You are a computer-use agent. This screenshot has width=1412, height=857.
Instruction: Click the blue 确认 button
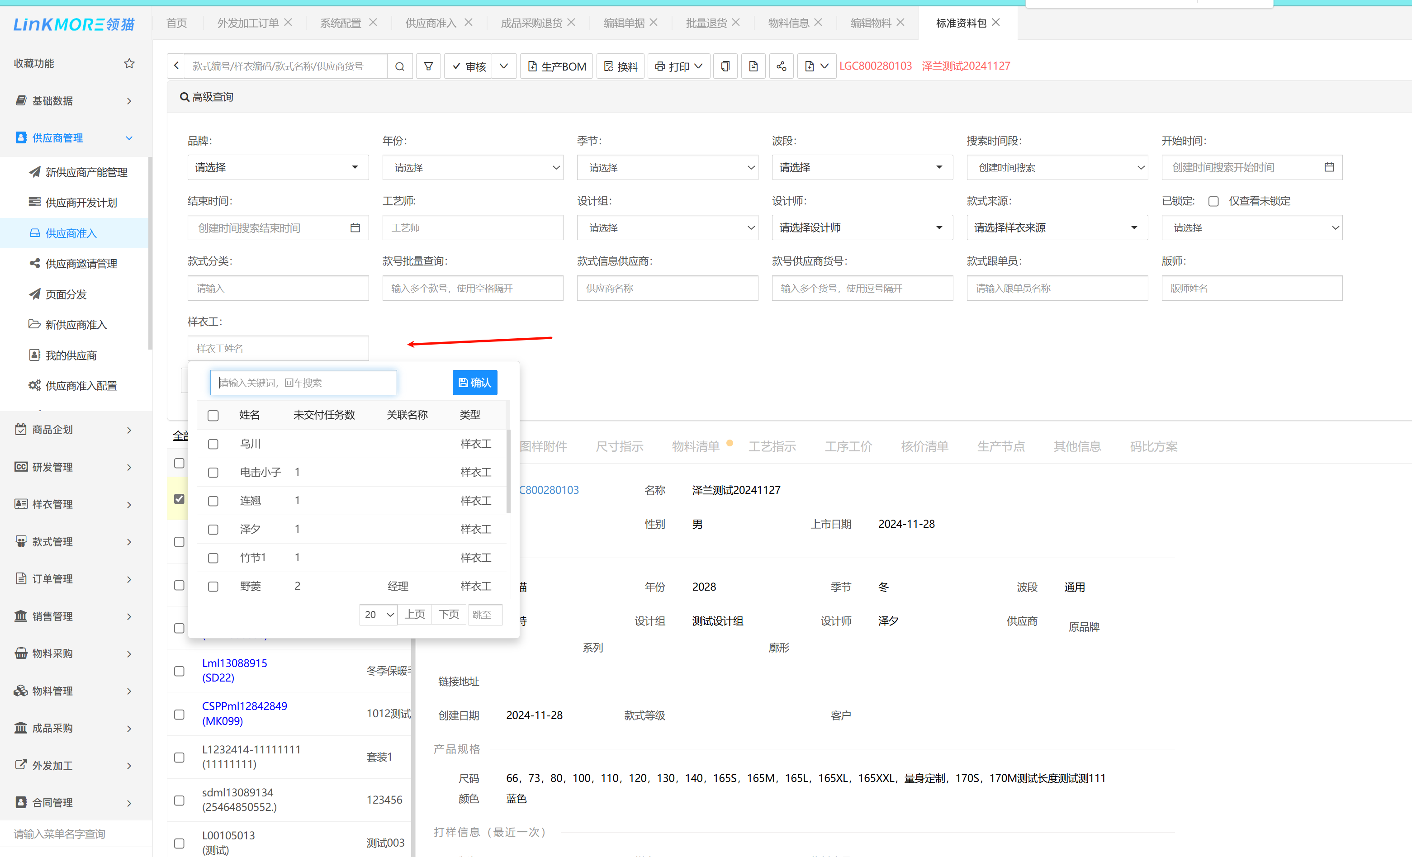click(474, 383)
